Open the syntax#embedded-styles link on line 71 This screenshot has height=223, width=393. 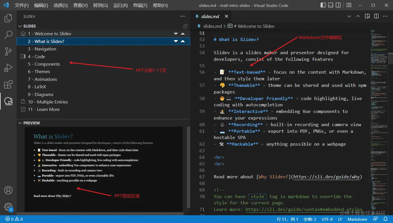pos(304,210)
